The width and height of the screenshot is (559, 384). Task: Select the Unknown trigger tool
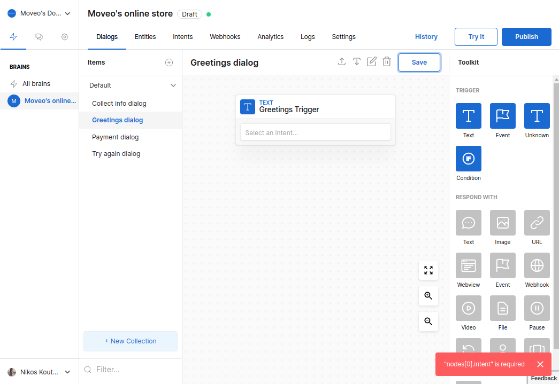[x=537, y=116]
